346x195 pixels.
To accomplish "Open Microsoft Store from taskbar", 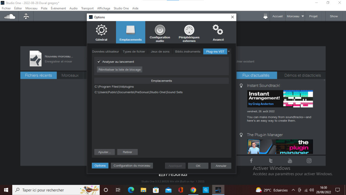I will click(x=156, y=190).
